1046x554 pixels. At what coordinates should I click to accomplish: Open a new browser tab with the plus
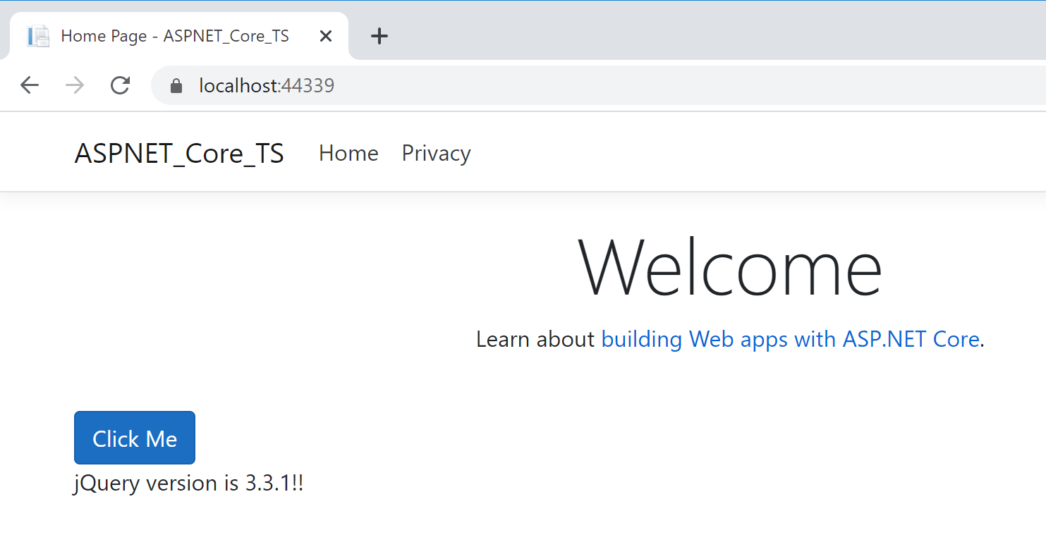coord(379,36)
